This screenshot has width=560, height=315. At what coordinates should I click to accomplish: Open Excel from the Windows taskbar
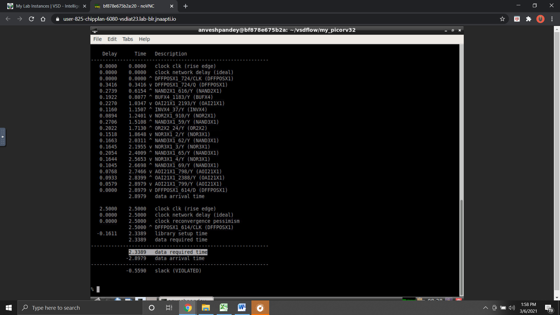(224, 308)
